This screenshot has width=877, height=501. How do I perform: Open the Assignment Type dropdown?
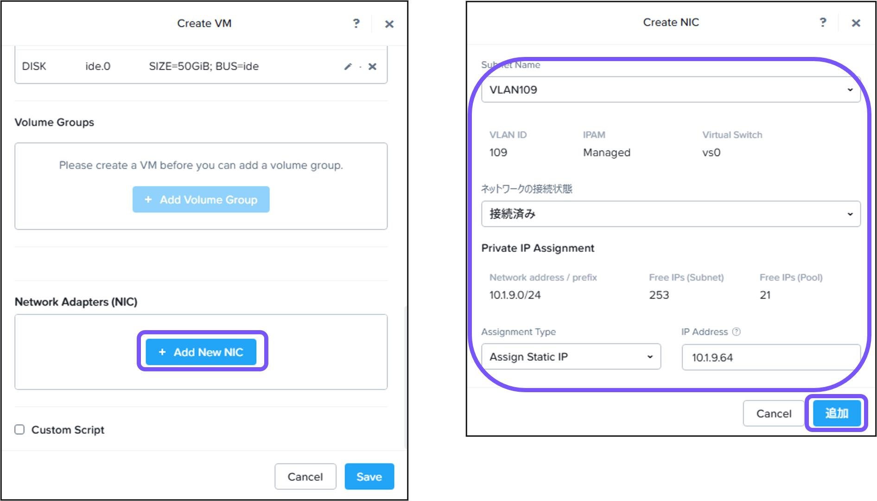point(571,357)
